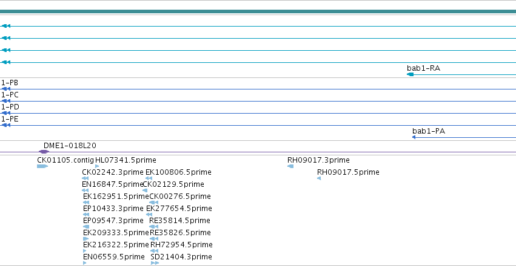516x266 pixels.
Task: Select the bab1-PA protein feature label
Action: tap(429, 131)
